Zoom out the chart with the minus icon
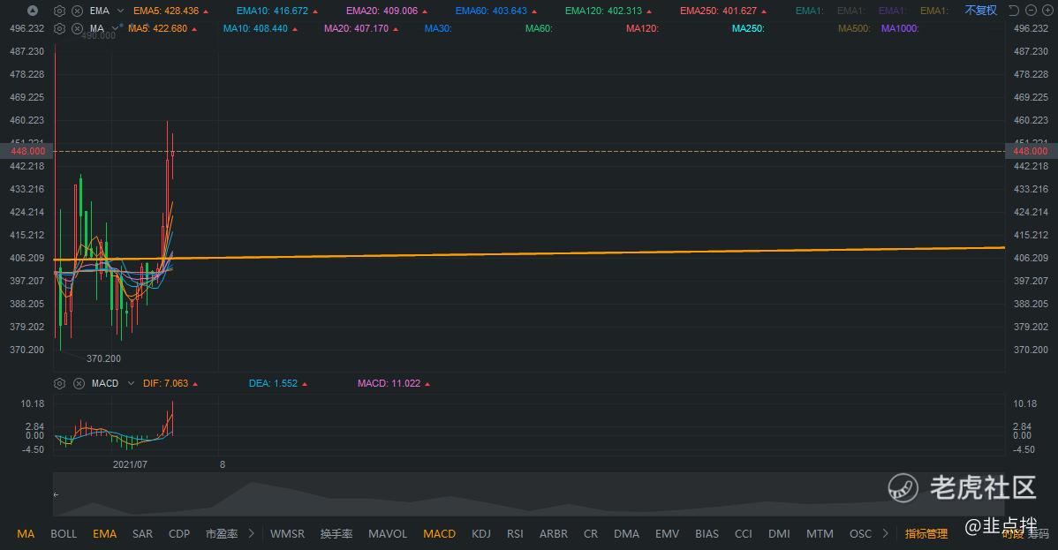The image size is (1058, 550). pos(1031,10)
